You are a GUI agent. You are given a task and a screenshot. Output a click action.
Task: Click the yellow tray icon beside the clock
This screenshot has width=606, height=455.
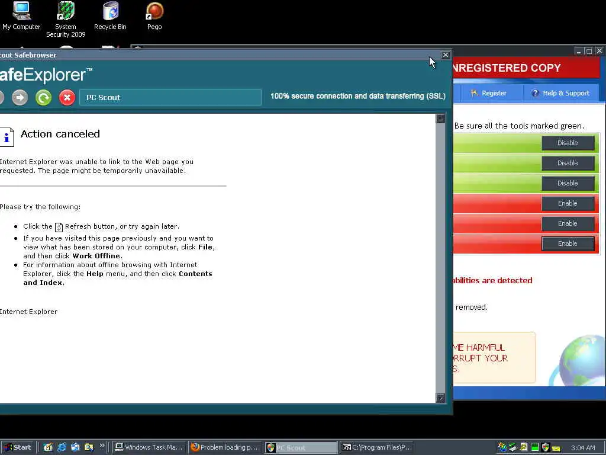[x=556, y=448]
